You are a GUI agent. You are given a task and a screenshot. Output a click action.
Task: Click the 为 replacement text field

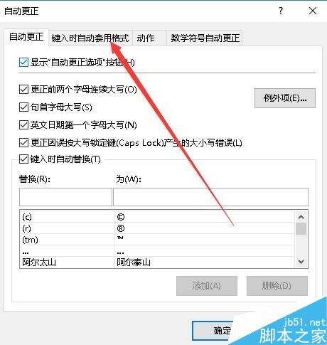tap(210, 197)
